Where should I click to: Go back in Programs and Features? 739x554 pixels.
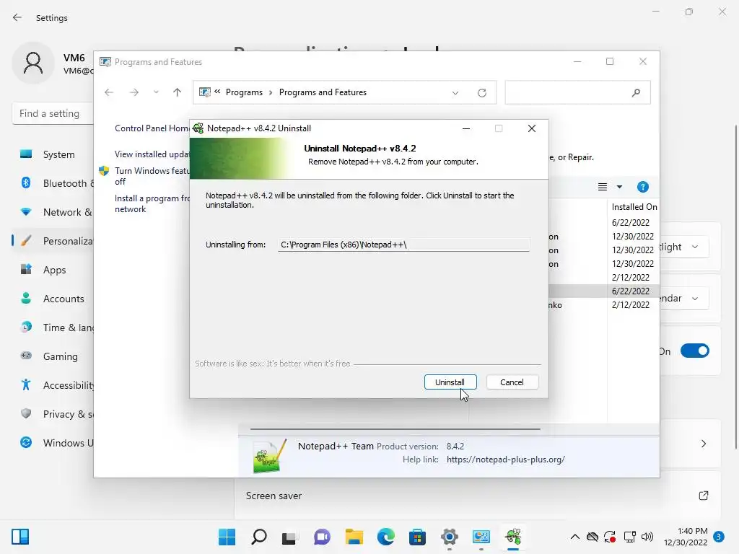109,92
